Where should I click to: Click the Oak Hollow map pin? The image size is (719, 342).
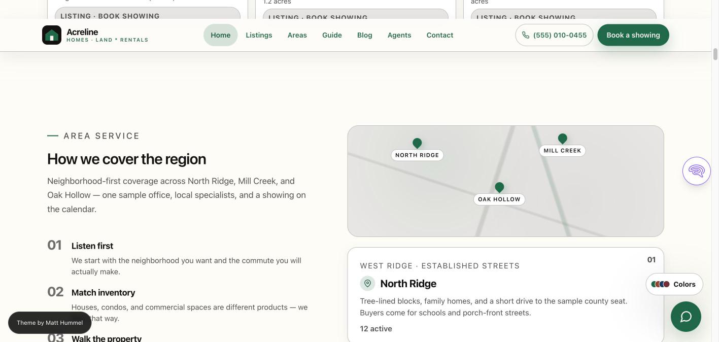(x=499, y=188)
